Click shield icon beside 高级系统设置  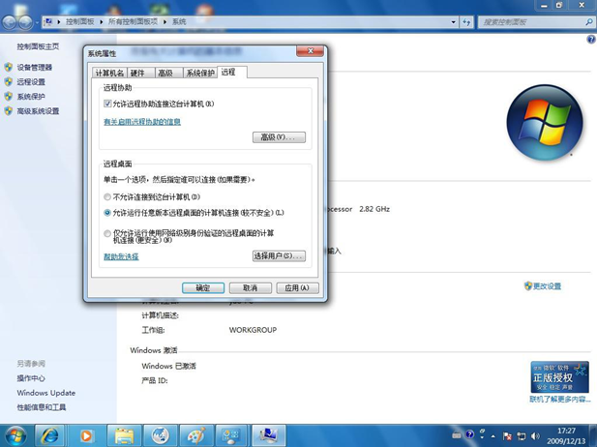click(x=9, y=111)
